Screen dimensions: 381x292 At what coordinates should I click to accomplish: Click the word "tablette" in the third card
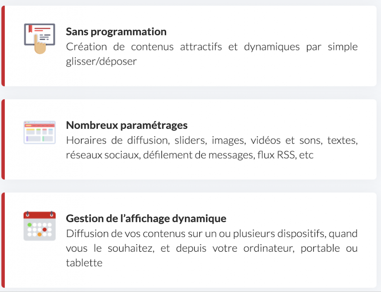pos(84,263)
